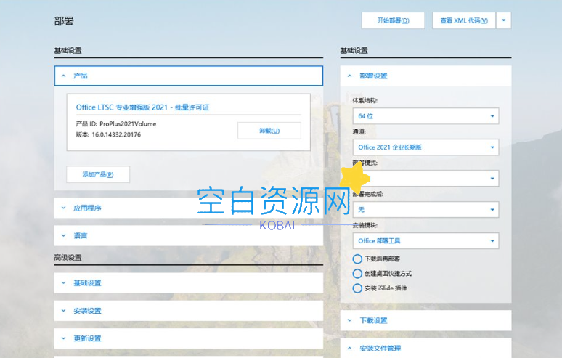Image resolution: width=562 pixels, height=358 pixels.
Task: Collapse the 产品 section
Action: 189,76
